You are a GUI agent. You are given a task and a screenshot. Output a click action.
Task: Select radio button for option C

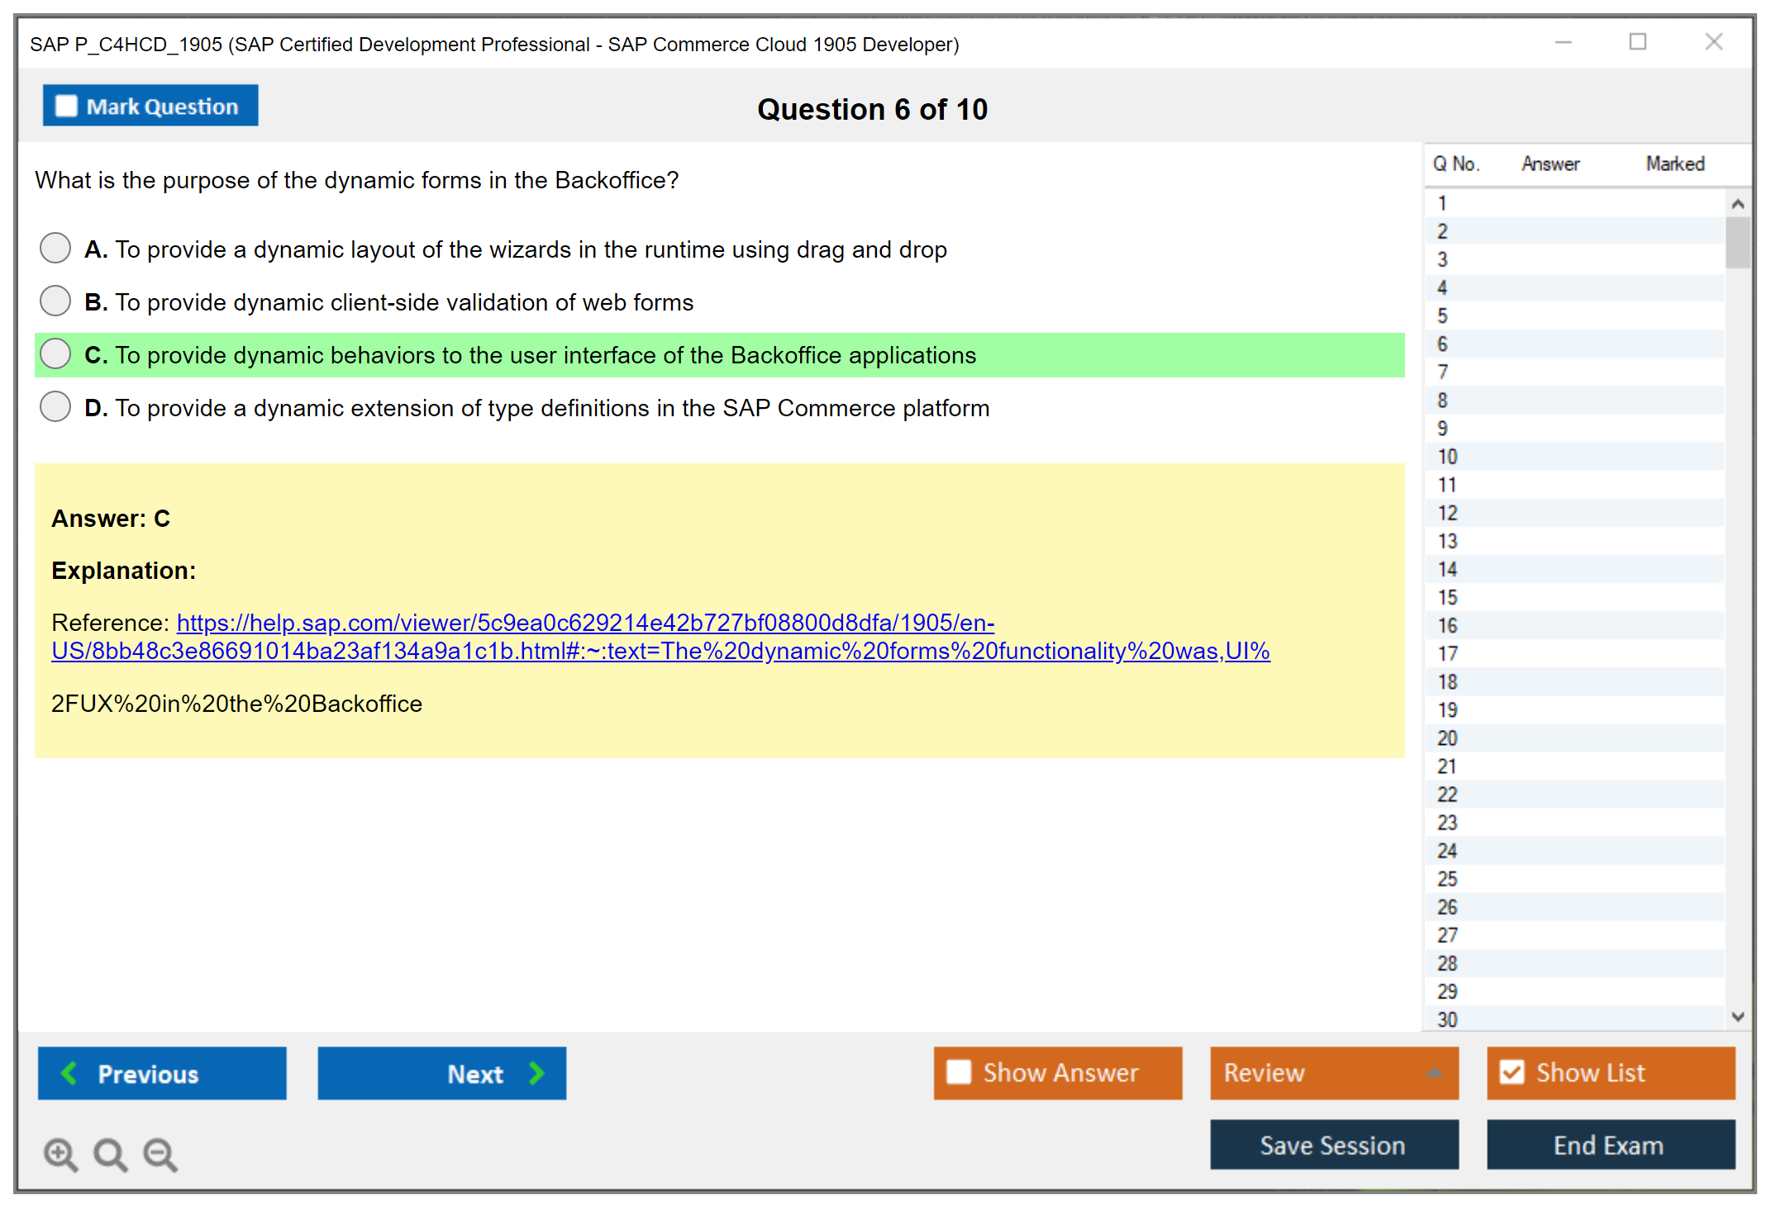55,353
